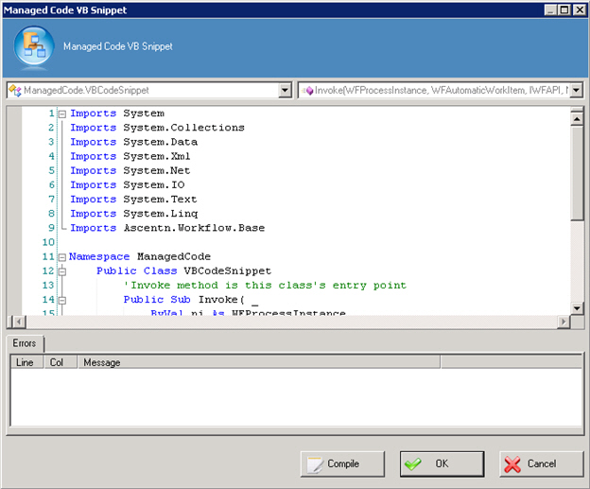590x489 pixels.
Task: Click the purple method icon beside Invoke
Action: [308, 90]
